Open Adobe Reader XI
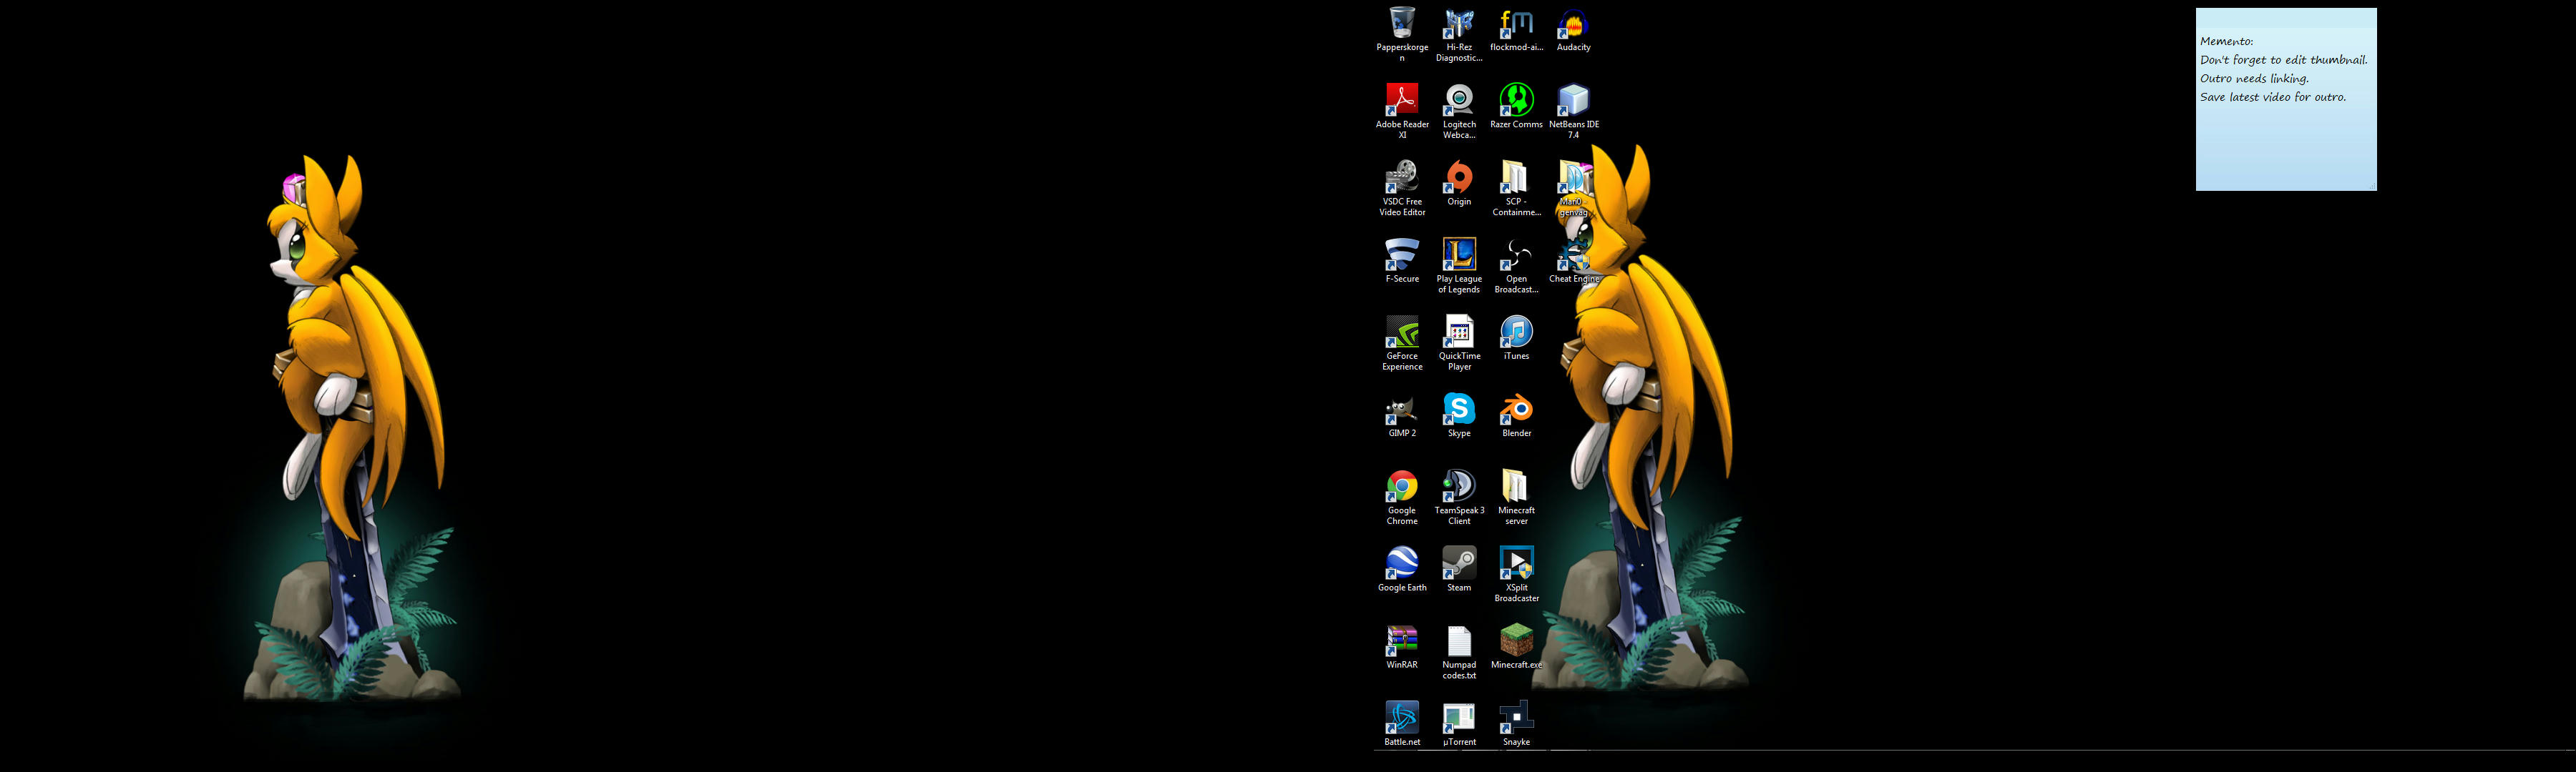The image size is (2576, 772). click(x=1402, y=110)
